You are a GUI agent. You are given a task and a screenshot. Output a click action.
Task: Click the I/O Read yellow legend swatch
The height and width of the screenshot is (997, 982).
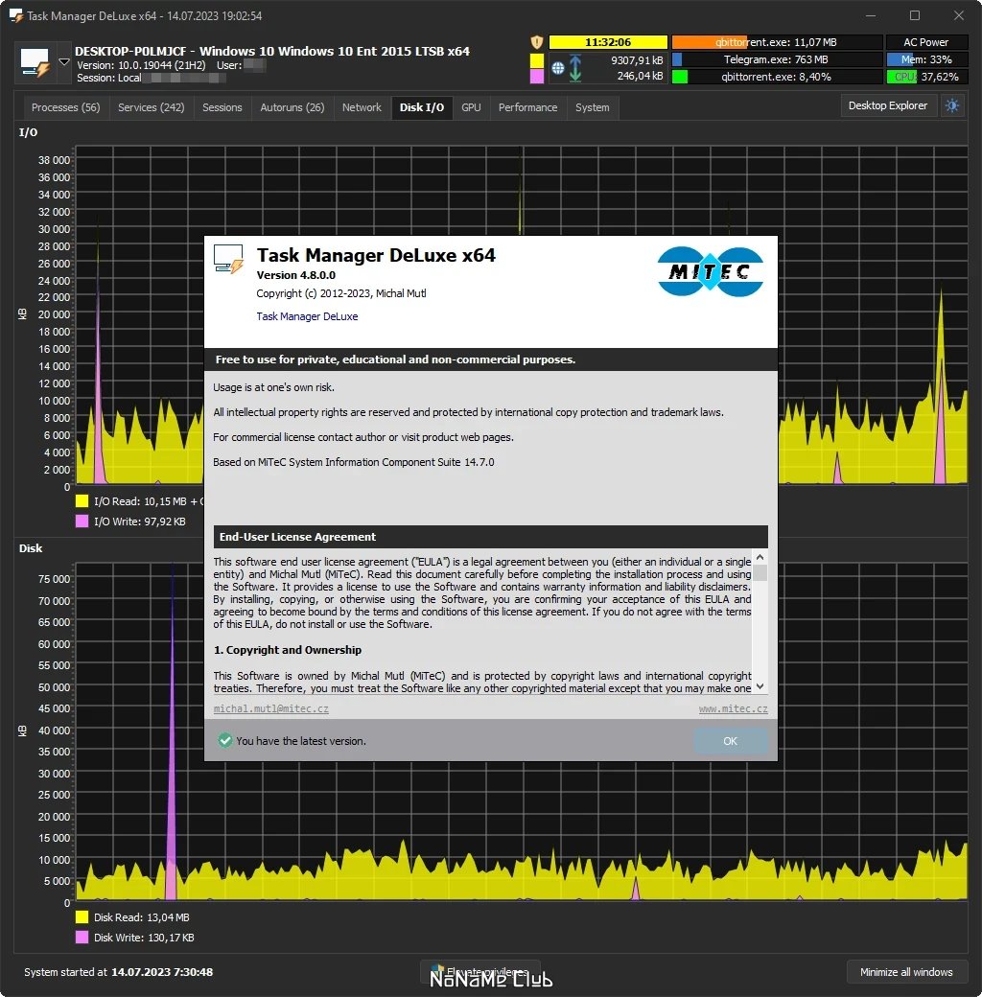coord(82,501)
